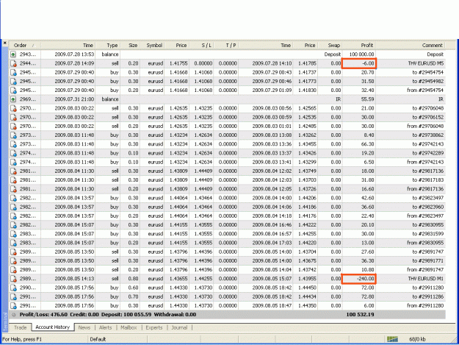The width and height of the screenshot is (459, 345).
Task: Select the Account History tab
Action: coord(53,327)
